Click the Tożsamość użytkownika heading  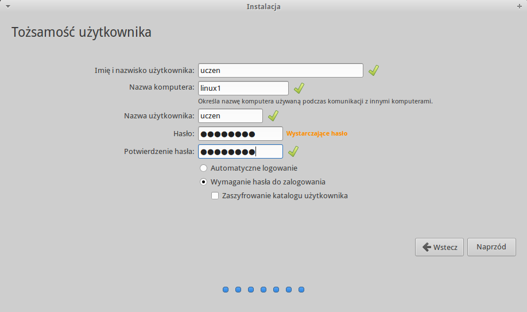point(82,32)
